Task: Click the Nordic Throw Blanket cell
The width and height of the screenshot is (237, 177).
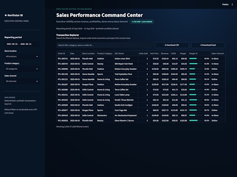Action: click(x=125, y=100)
